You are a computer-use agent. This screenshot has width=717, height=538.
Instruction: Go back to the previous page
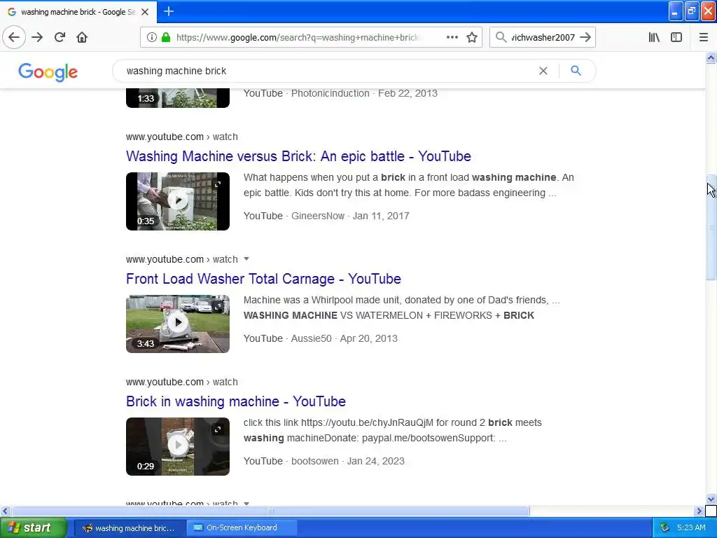coord(14,37)
